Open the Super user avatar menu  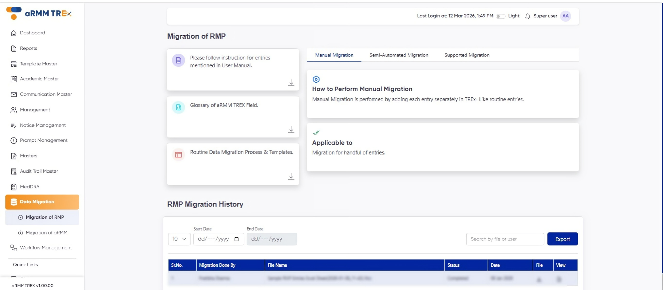click(x=566, y=16)
